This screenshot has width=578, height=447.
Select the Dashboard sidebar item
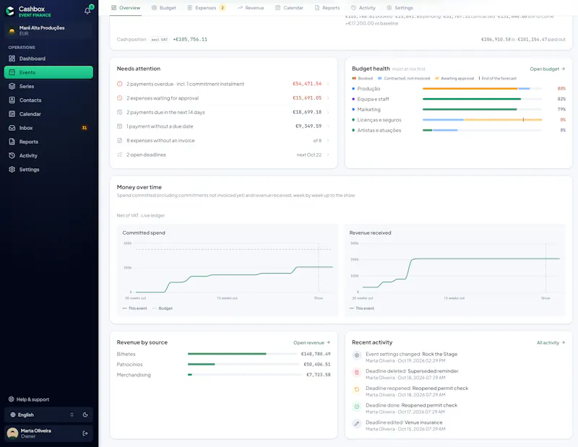(x=48, y=58)
